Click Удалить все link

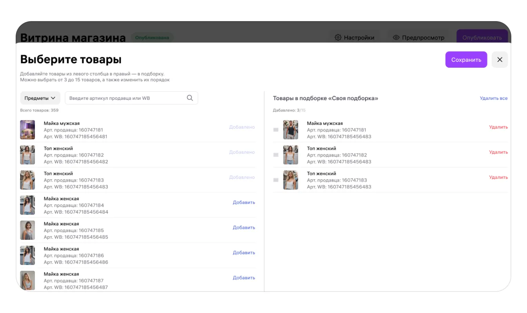493,98
